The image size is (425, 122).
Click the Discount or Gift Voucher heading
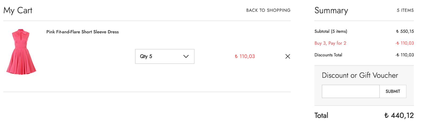coord(360,75)
